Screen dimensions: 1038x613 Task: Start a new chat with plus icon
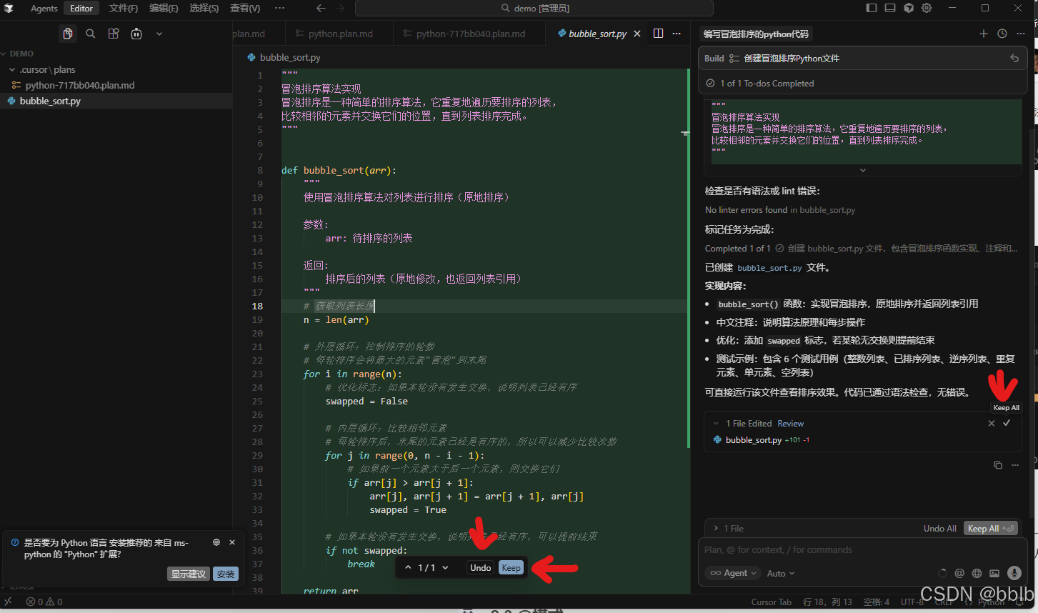click(x=984, y=34)
